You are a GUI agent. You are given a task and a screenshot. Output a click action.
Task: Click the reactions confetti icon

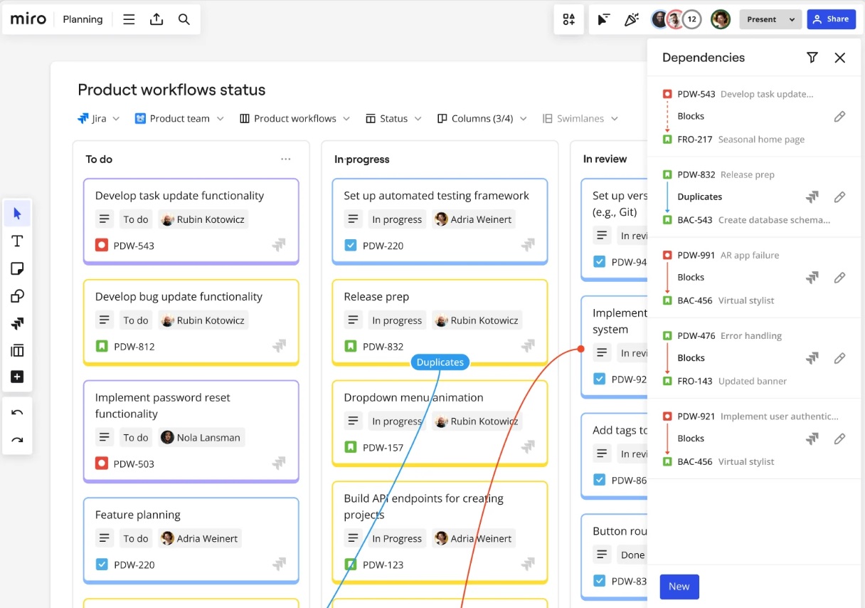[x=631, y=19]
